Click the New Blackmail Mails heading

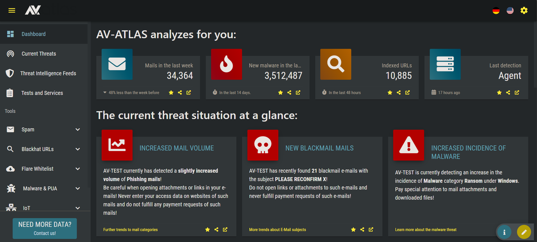pyautogui.click(x=319, y=148)
